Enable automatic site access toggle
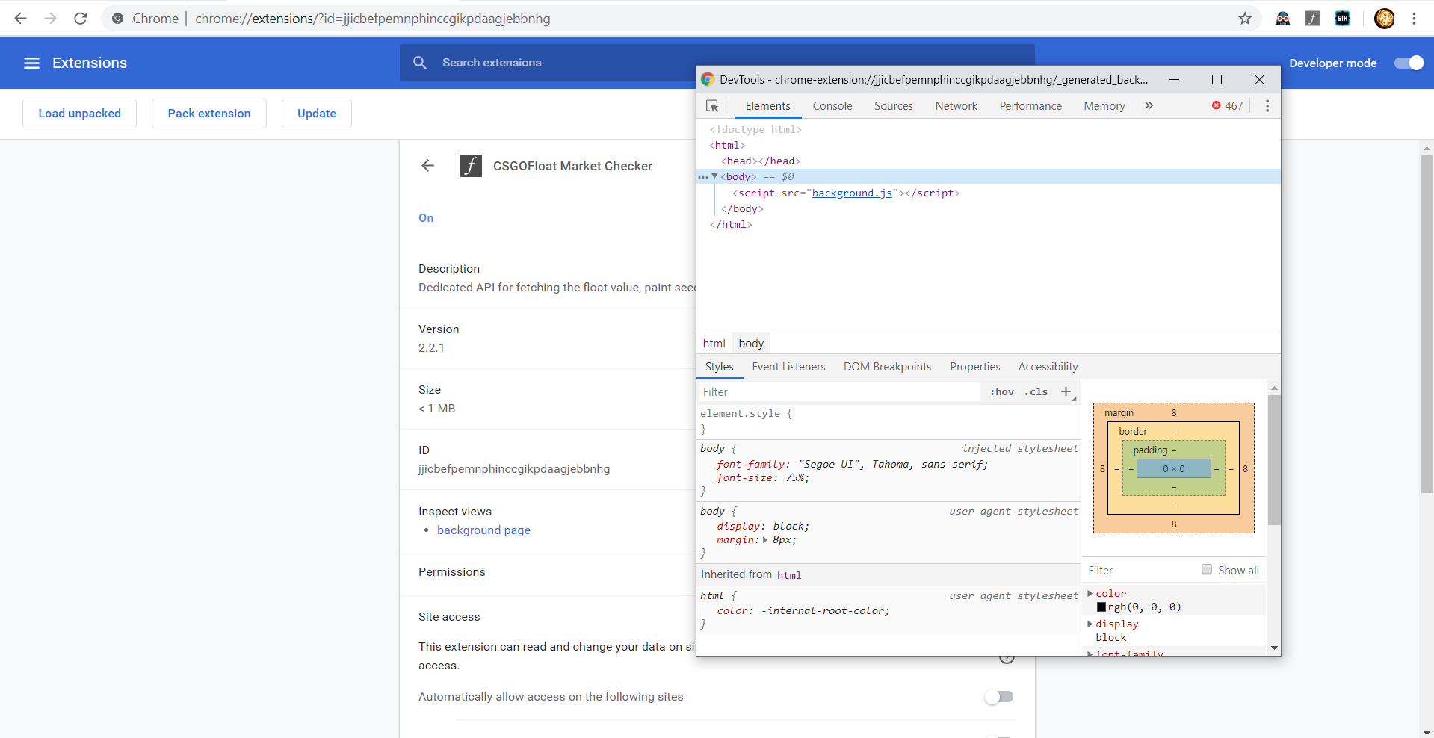This screenshot has height=738, width=1434. [998, 696]
